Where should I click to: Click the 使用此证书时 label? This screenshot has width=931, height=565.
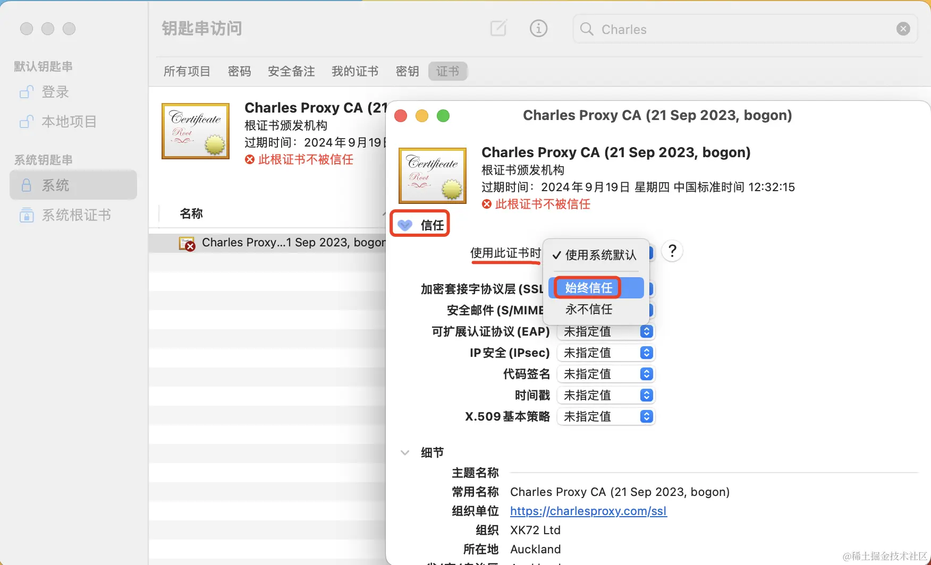[505, 253]
